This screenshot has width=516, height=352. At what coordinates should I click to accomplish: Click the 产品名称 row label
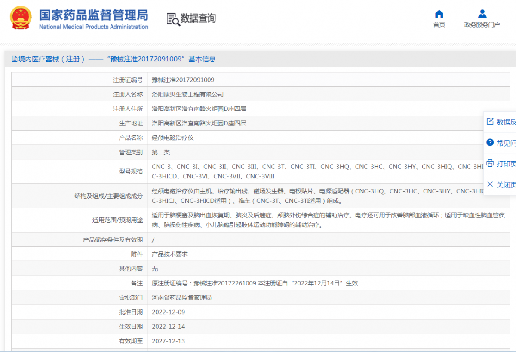(x=131, y=138)
